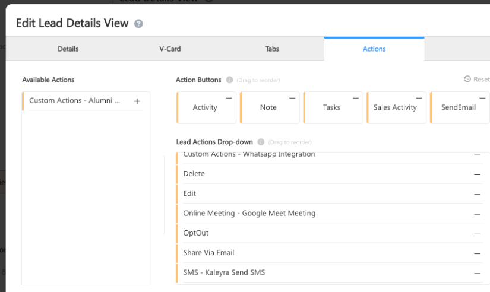This screenshot has height=292, width=490.
Task: Reset the action buttons configuration
Action: coord(477,79)
